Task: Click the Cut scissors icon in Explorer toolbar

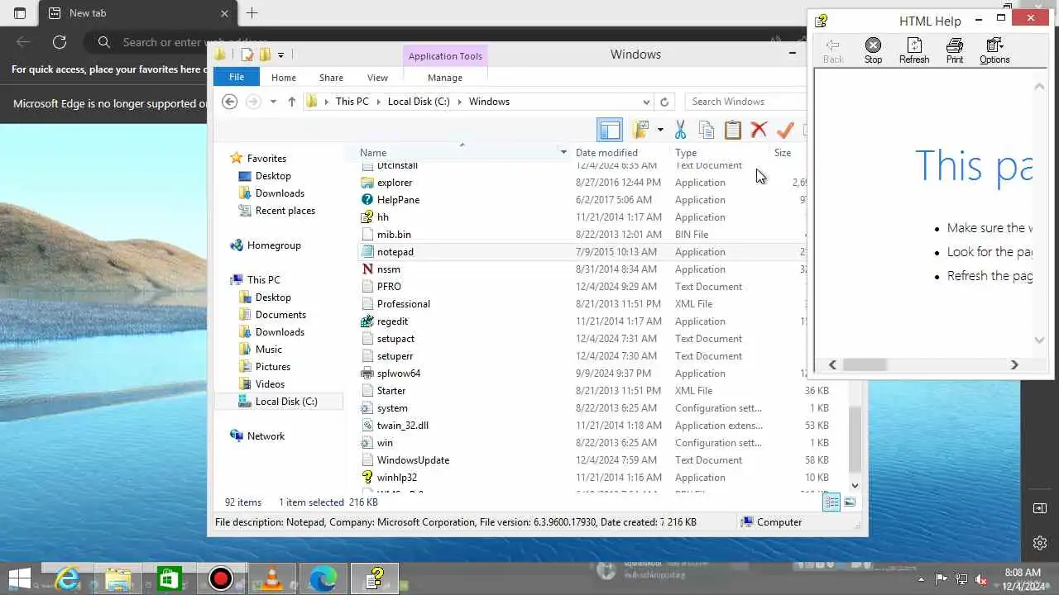Action: click(680, 130)
